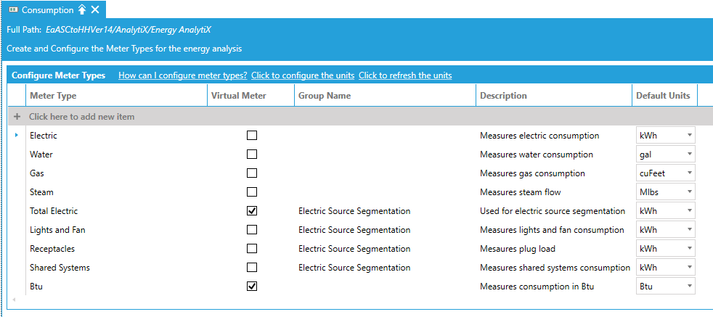713x317 pixels.
Task: Check Virtual Meter for Steam row
Action: pos(252,192)
